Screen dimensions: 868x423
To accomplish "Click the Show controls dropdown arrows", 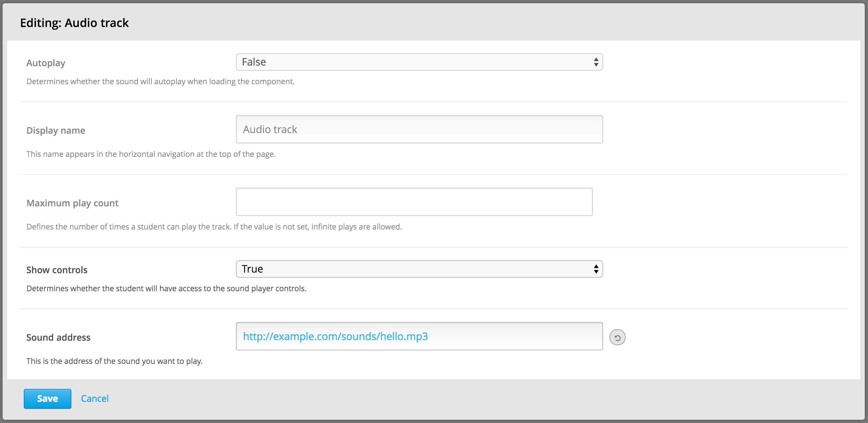I will coord(596,269).
